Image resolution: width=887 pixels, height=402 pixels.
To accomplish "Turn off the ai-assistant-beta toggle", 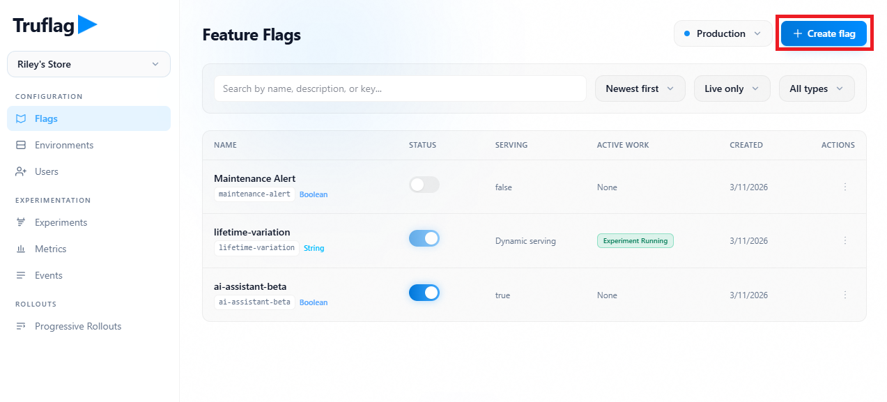I will [x=424, y=293].
